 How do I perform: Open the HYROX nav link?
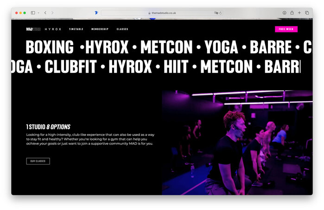coord(53,29)
